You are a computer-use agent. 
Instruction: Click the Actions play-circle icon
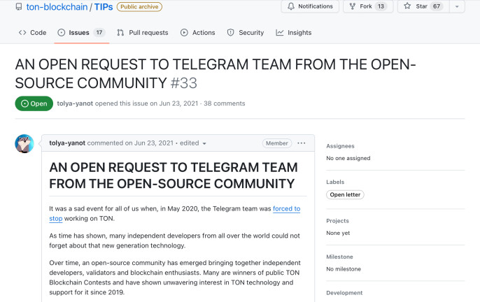point(184,32)
